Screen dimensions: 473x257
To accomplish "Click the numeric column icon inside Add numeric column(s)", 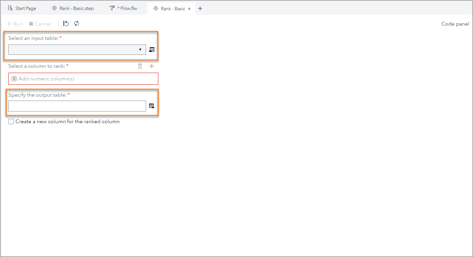I will 14,79.
